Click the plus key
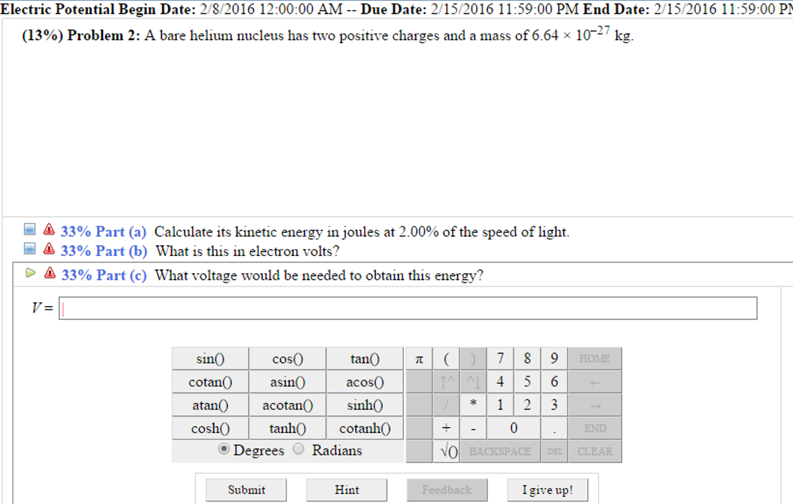Image resolution: width=793 pixels, height=504 pixels. tap(446, 428)
